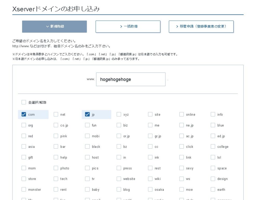The width and height of the screenshot is (266, 200).
Task: Tick the ac.jp domain checkbox
Action: (182, 136)
